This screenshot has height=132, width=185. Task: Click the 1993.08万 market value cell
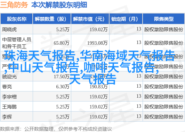point(97,43)
